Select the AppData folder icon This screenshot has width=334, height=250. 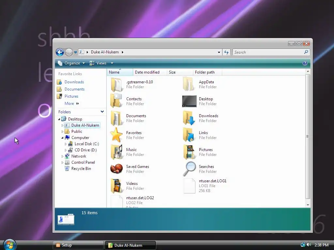click(189, 84)
